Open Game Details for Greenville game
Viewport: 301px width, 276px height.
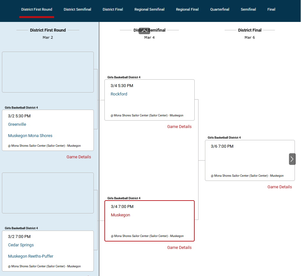point(79,157)
